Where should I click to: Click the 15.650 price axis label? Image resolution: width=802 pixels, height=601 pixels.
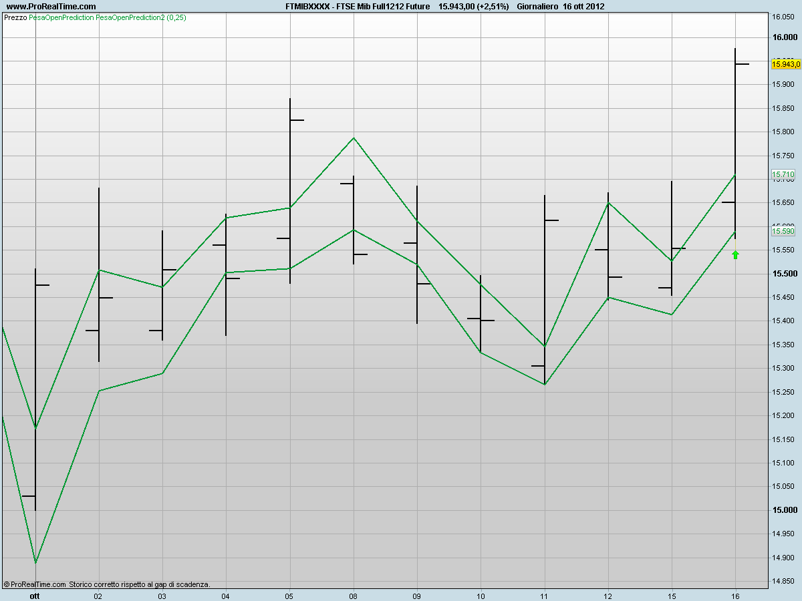[783, 202]
